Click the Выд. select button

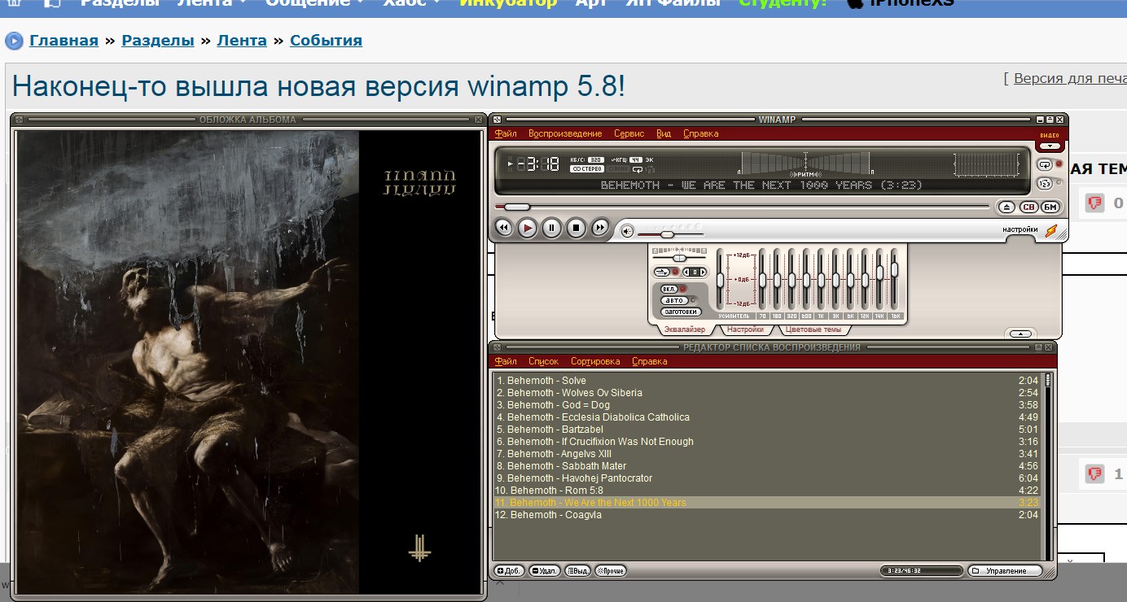pos(578,571)
